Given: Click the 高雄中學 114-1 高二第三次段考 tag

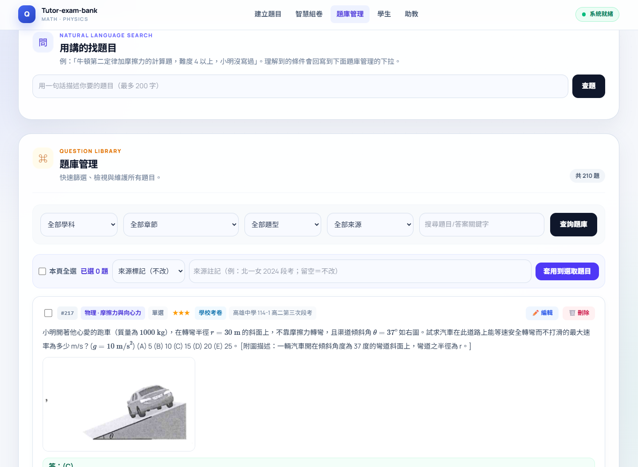Looking at the screenshot, I should pyautogui.click(x=272, y=313).
